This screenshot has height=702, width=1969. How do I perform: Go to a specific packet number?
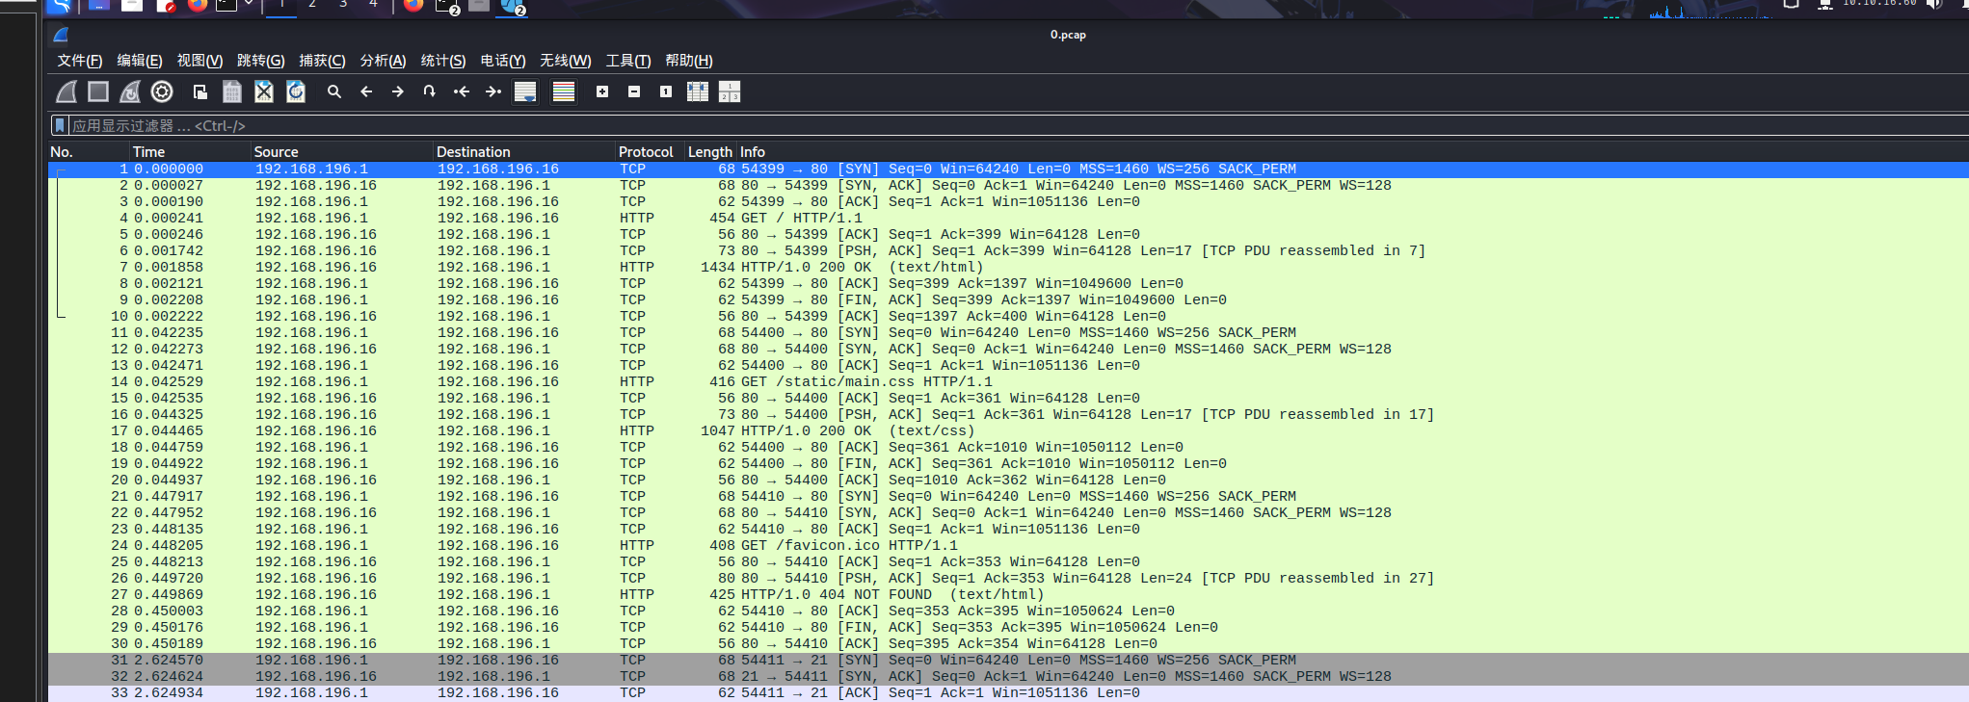[430, 91]
